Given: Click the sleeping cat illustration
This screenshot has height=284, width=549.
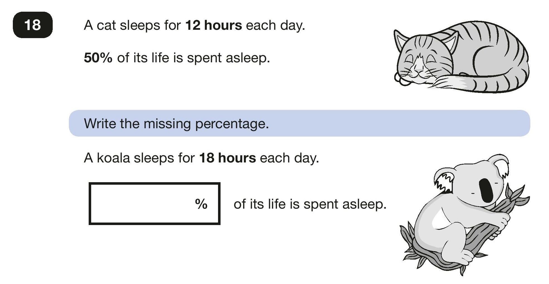Looking at the screenshot, I should coord(461,57).
